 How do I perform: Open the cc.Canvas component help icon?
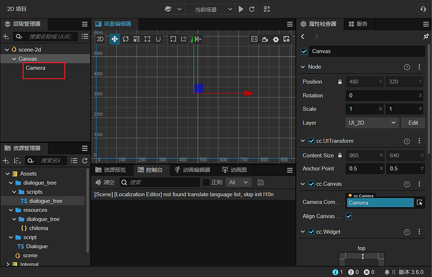tap(407, 184)
